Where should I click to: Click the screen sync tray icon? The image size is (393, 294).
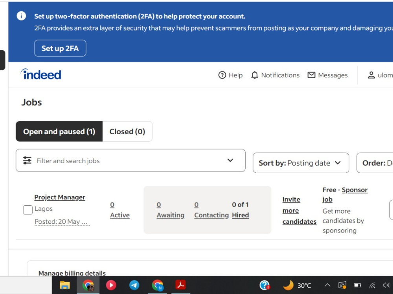point(342,285)
